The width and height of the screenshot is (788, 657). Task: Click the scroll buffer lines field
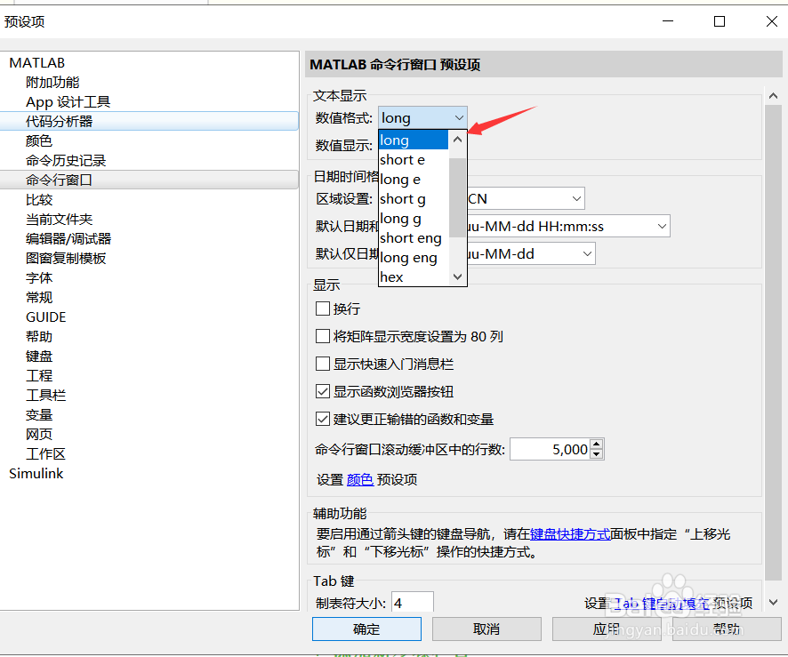click(x=550, y=449)
